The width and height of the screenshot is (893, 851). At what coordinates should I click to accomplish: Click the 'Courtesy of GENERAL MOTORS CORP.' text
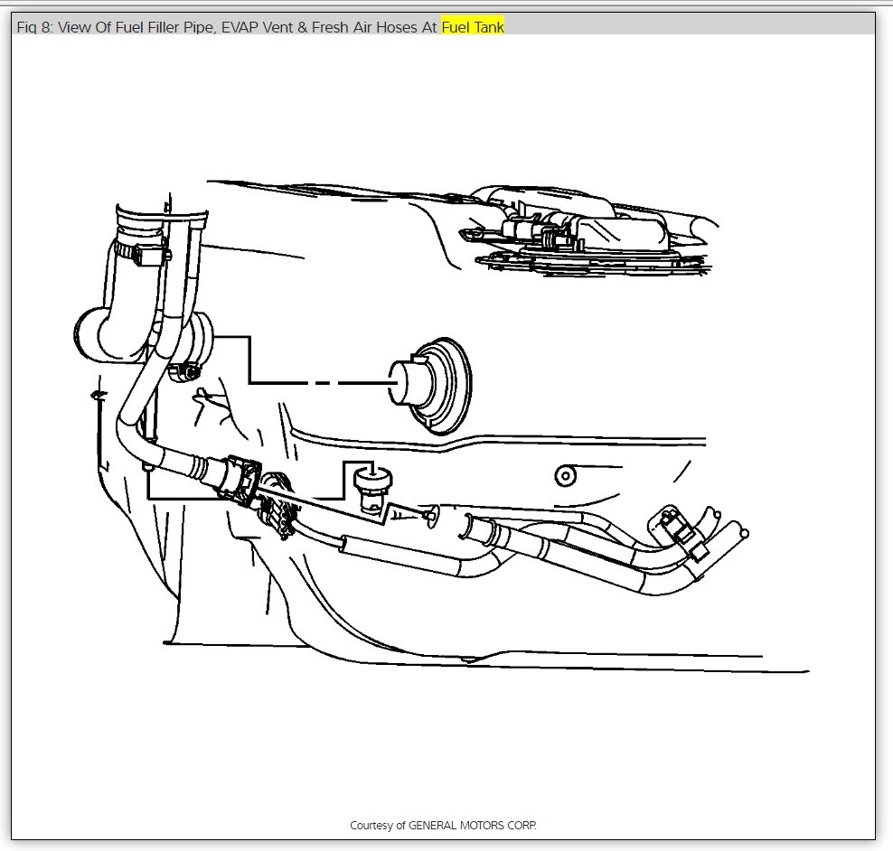click(443, 825)
